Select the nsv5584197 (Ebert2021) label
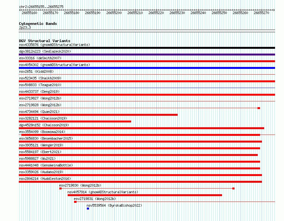 click(40, 152)
